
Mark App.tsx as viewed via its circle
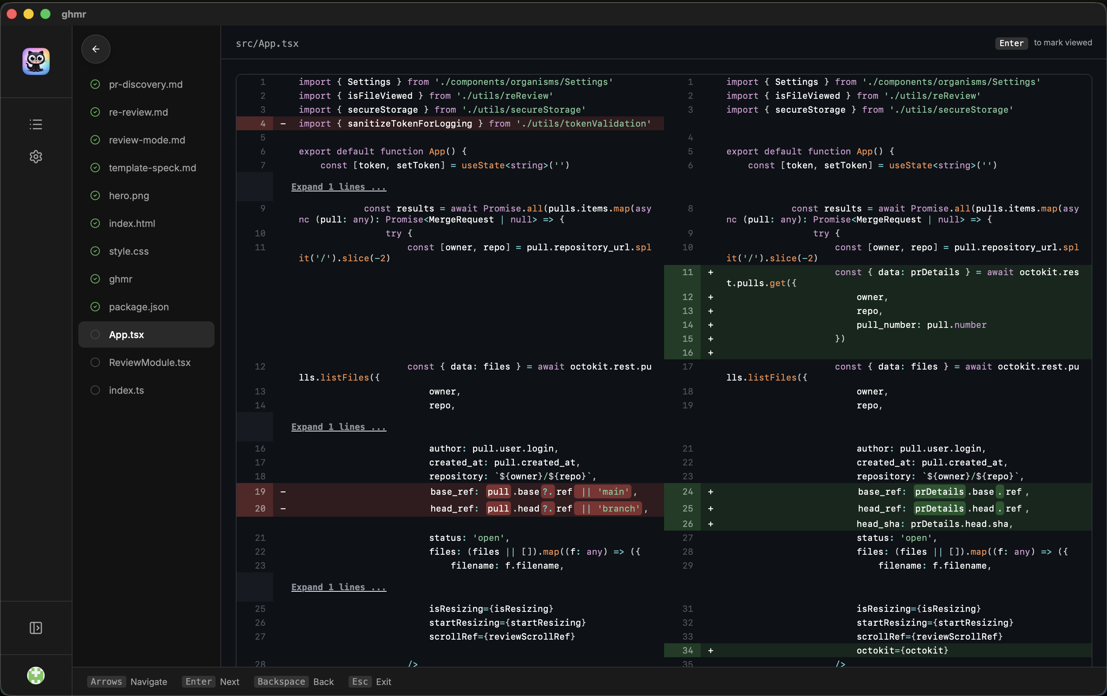(x=95, y=334)
